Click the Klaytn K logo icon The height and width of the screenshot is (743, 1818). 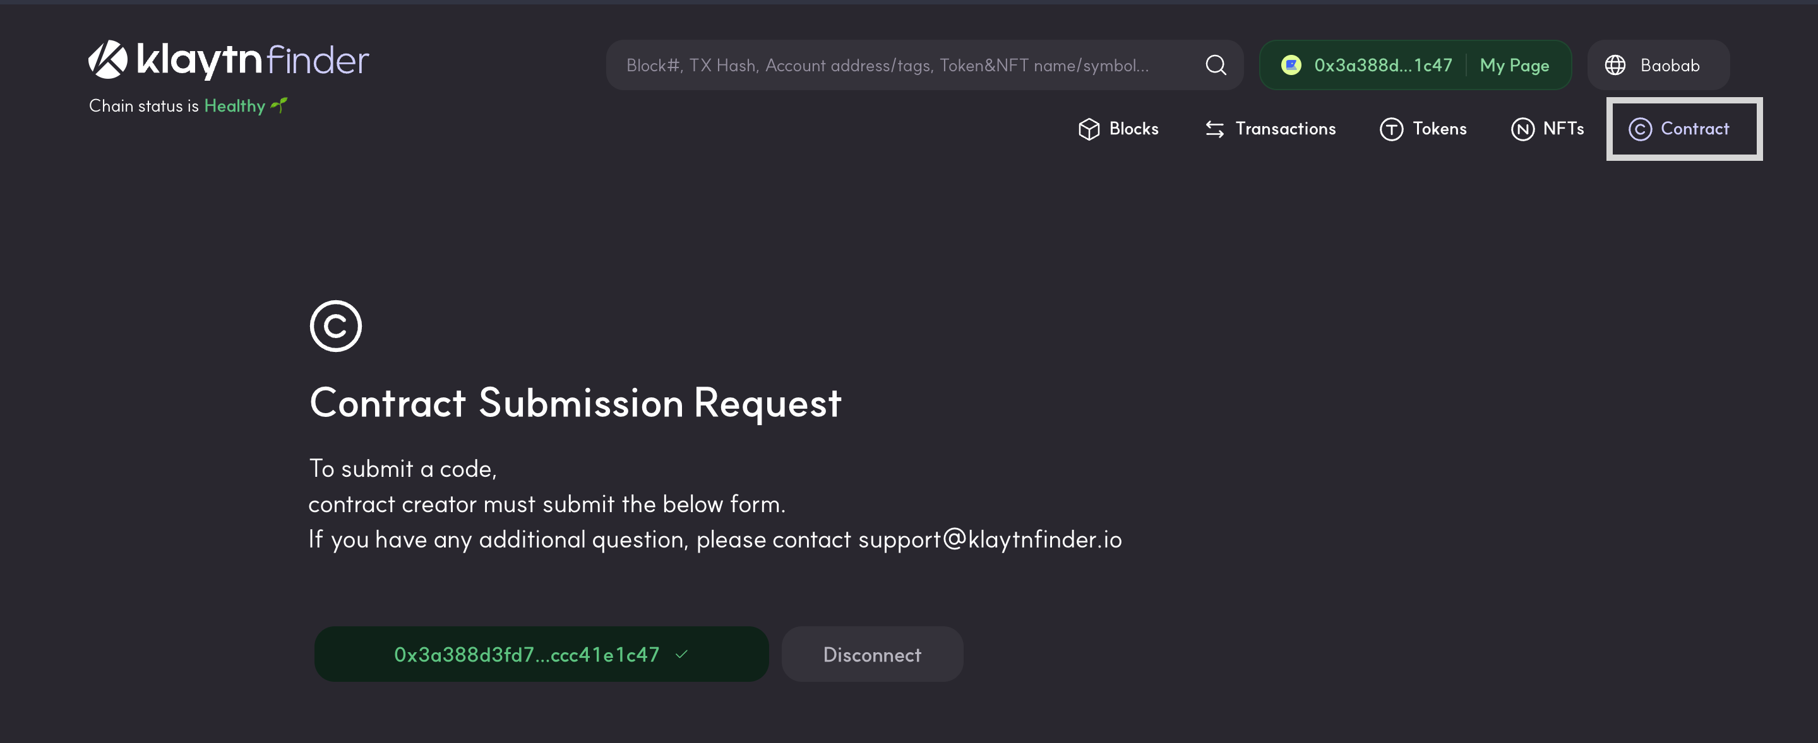108,59
